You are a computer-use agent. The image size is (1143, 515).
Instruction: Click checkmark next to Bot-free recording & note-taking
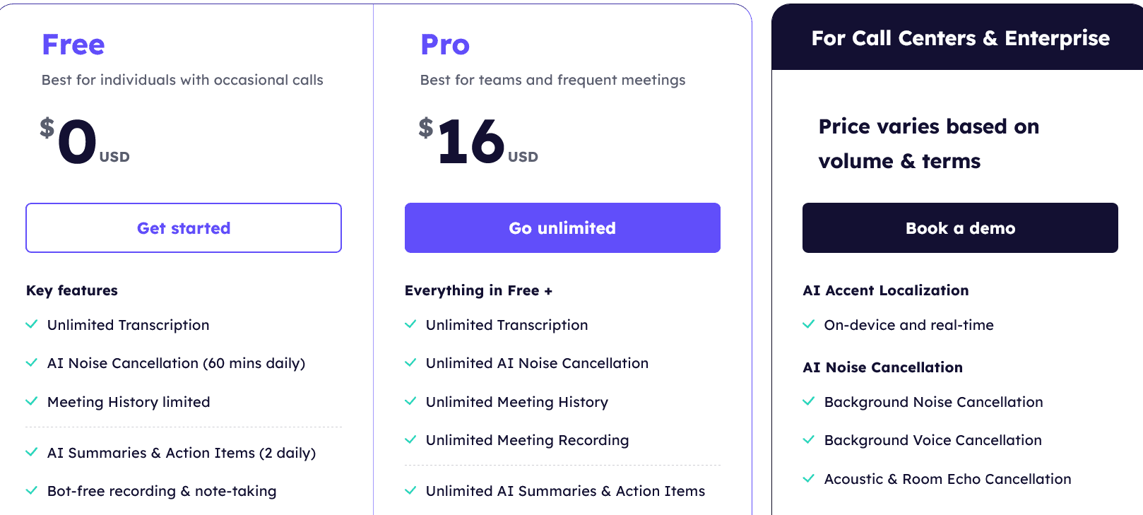(32, 490)
